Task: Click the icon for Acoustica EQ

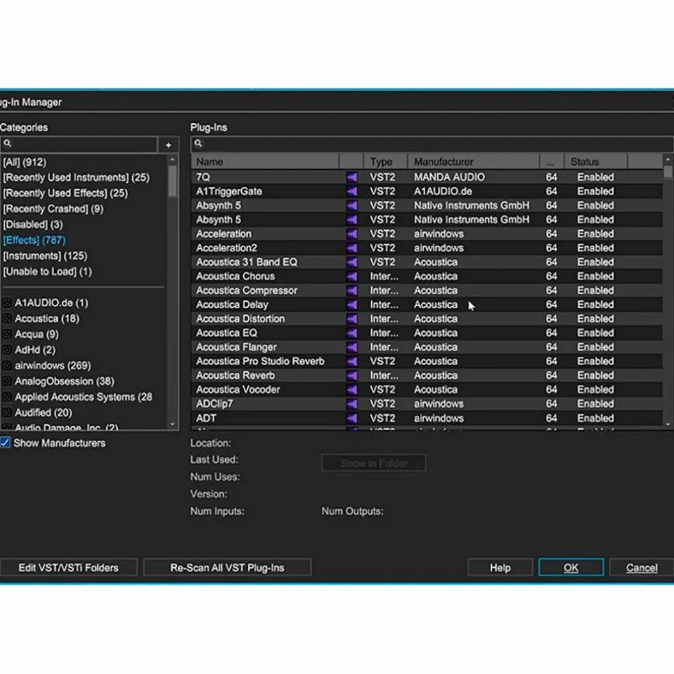Action: tap(352, 333)
